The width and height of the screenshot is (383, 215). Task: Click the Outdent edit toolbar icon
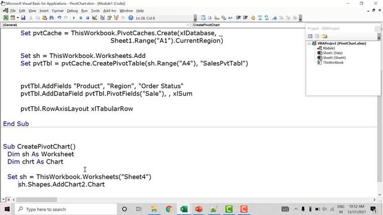pos(245,18)
